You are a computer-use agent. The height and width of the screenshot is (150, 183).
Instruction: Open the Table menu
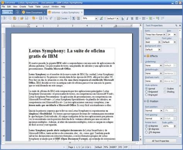coord(38,7)
